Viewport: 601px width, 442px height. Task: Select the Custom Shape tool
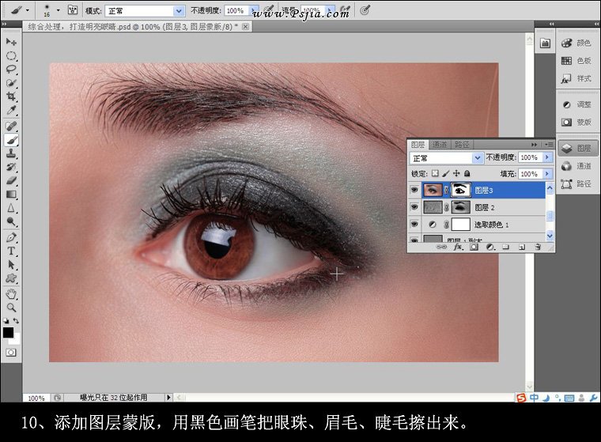point(11,278)
